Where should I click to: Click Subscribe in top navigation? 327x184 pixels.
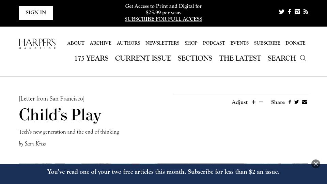(267, 43)
